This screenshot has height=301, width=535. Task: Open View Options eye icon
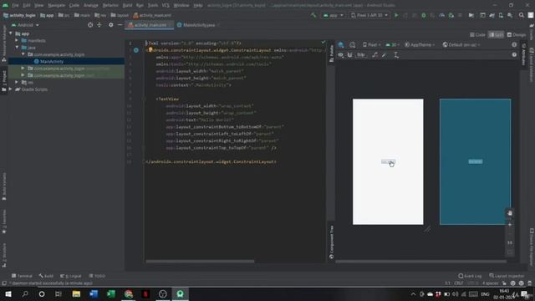[x=340, y=55]
